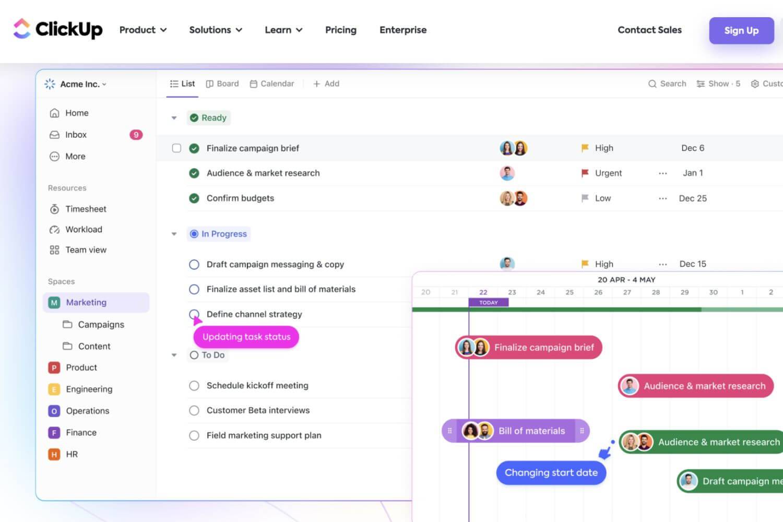Mark Field marketing support plan status circle
Image resolution: width=783 pixels, height=522 pixels.
pyautogui.click(x=194, y=435)
